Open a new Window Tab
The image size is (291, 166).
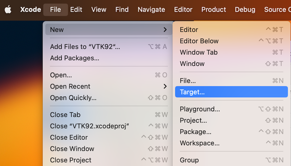point(198,52)
